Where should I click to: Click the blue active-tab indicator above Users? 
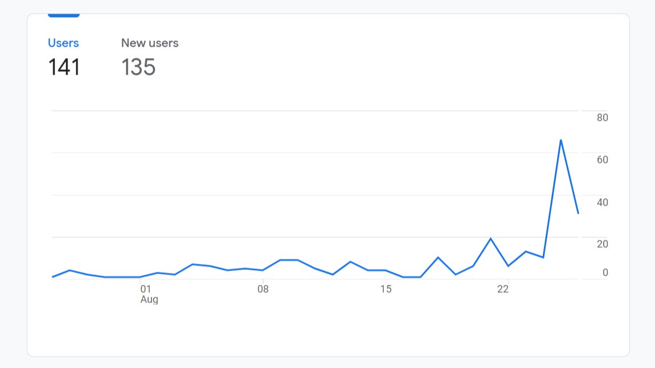[x=64, y=15]
